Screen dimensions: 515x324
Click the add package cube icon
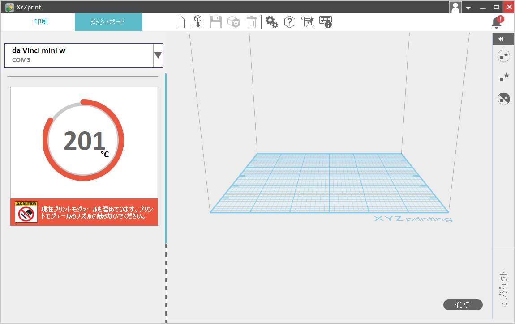[234, 22]
